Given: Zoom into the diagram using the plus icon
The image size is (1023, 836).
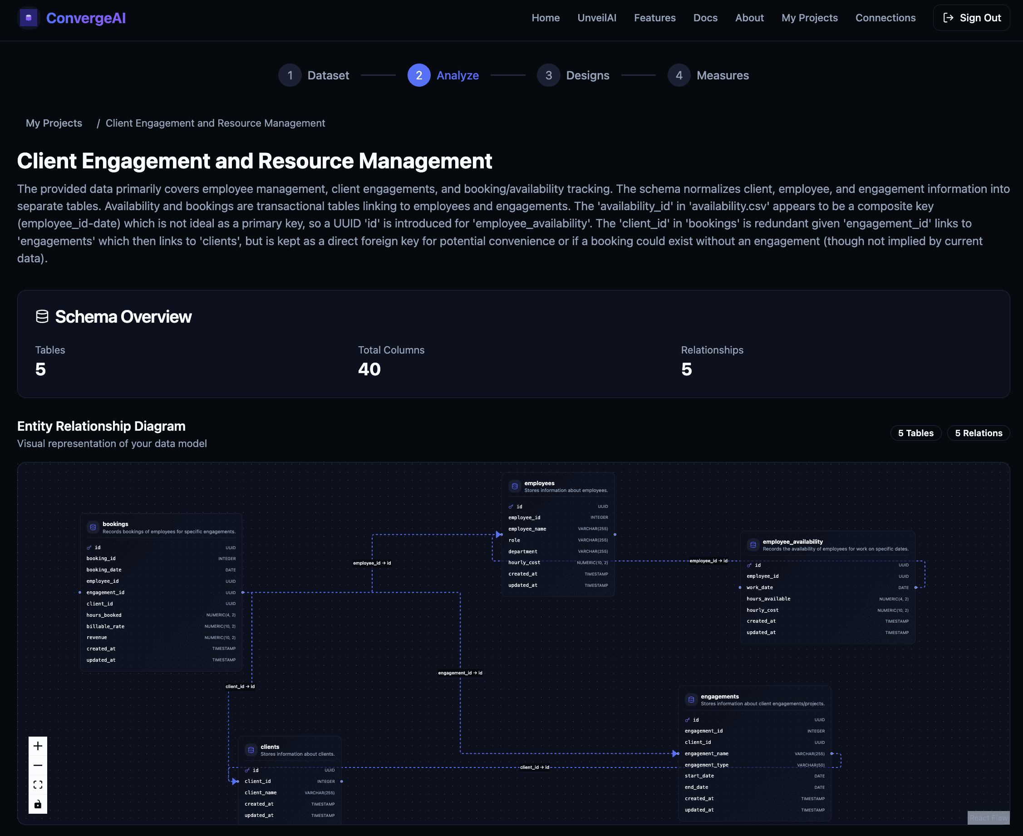Looking at the screenshot, I should pos(38,746).
